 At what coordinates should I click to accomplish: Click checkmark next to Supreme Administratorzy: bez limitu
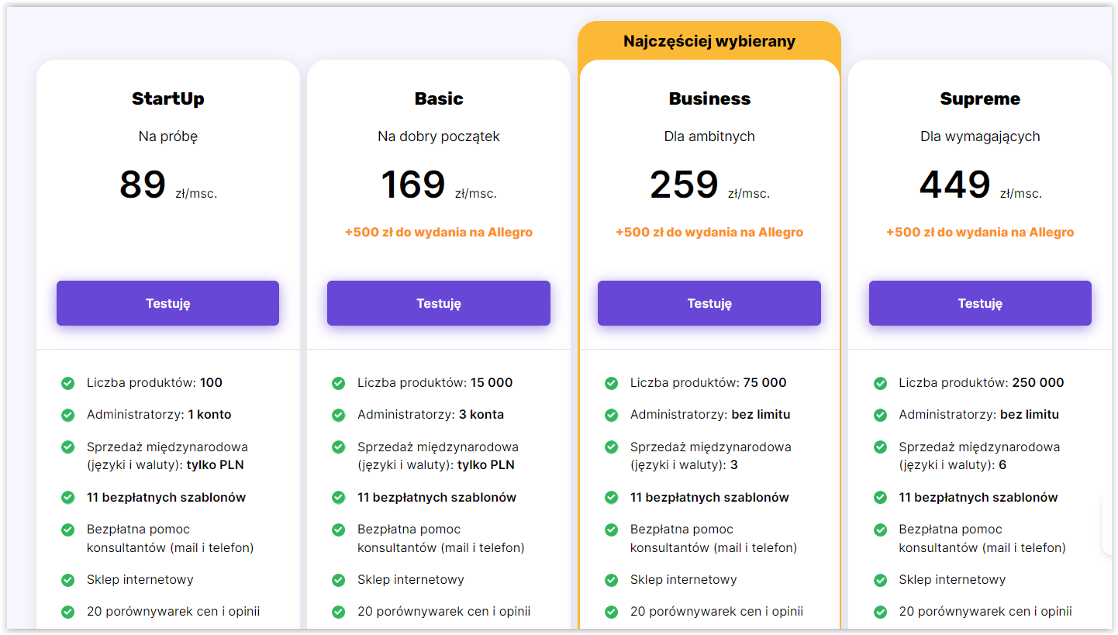pos(881,415)
